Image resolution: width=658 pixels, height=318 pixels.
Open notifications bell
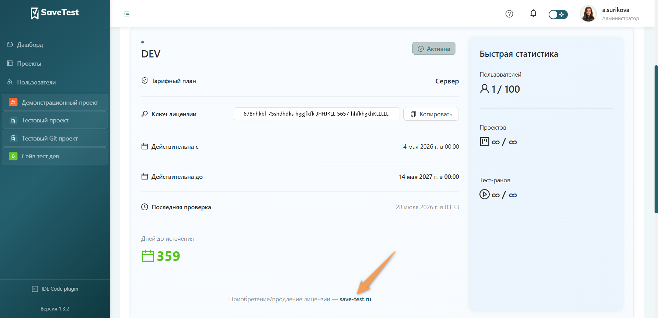[533, 13]
